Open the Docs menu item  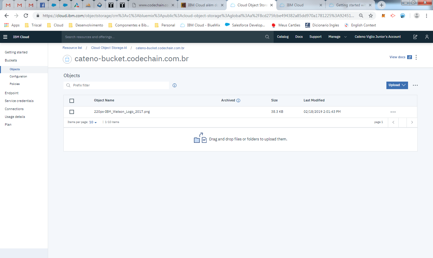(299, 37)
